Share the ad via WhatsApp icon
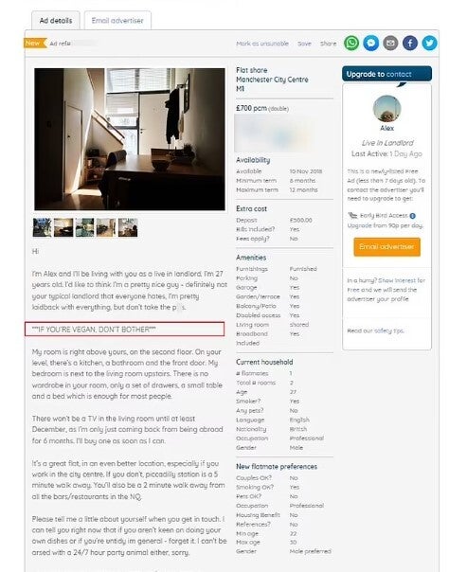This screenshot has width=449, height=572. [x=351, y=44]
